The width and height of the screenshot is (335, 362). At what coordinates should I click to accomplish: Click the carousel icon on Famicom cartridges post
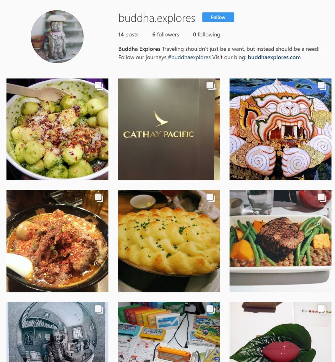click(x=211, y=310)
